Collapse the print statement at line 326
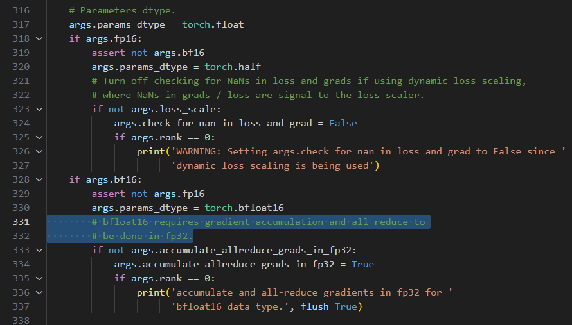Viewport: 572px width, 325px height. tap(40, 151)
